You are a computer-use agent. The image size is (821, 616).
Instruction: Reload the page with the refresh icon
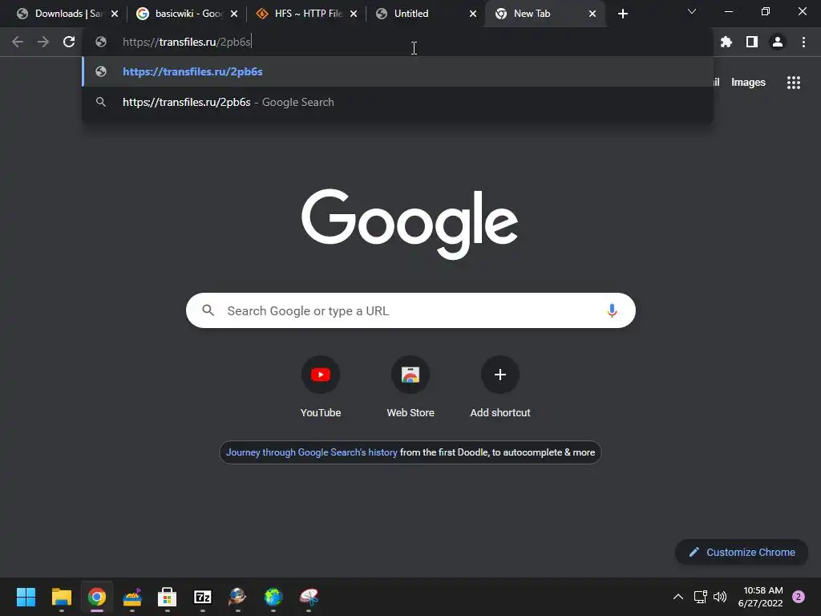tap(69, 42)
